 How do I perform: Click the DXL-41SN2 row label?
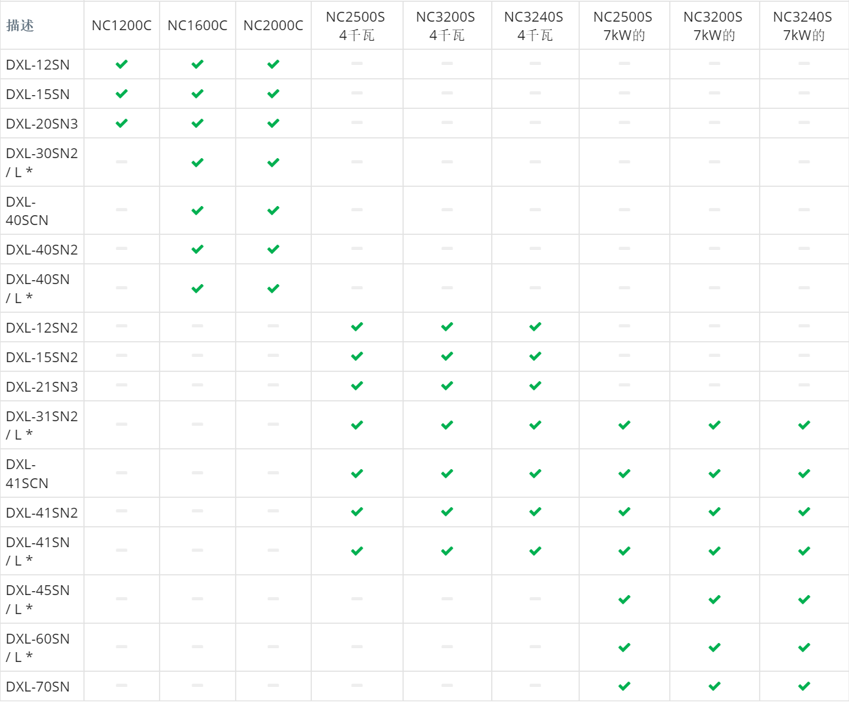tap(42, 513)
